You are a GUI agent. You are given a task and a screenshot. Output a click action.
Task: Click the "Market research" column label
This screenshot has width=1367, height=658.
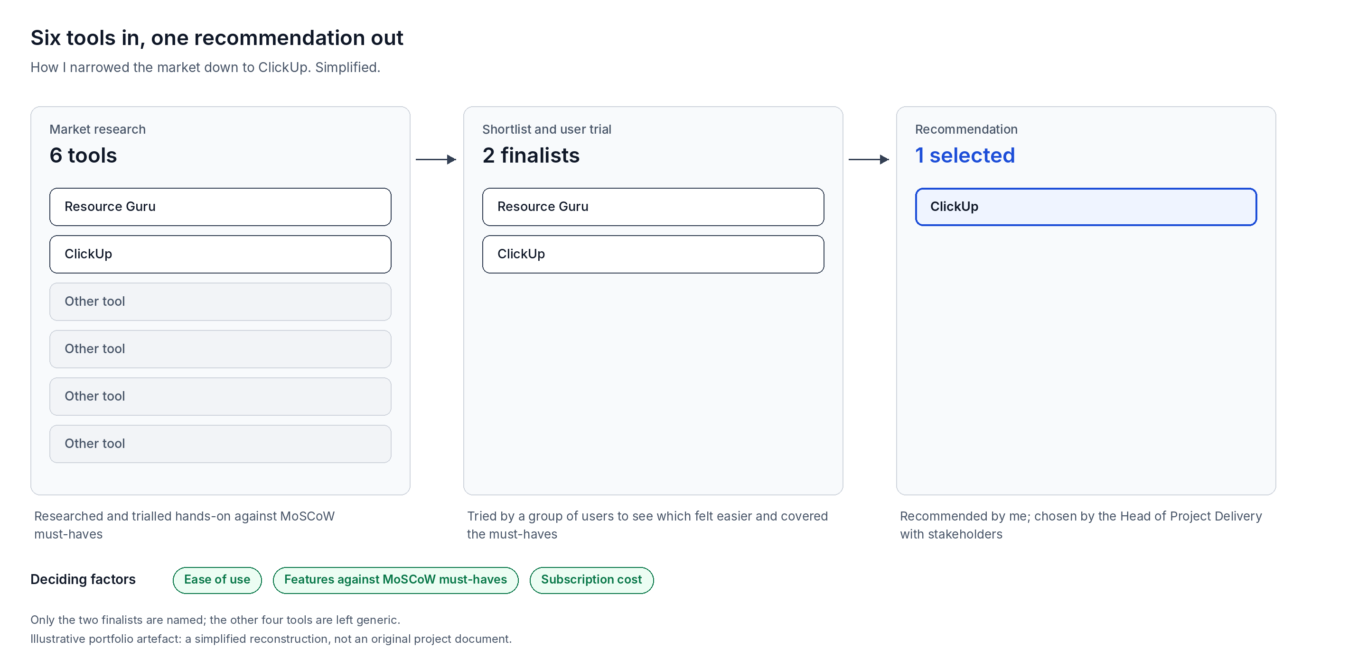coord(98,129)
